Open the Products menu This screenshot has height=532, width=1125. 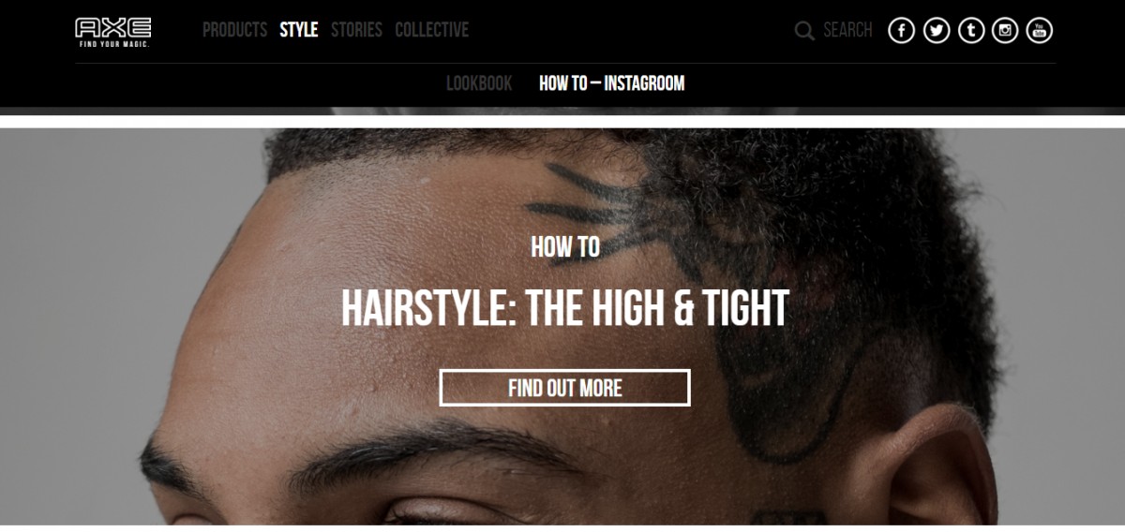[x=234, y=30]
